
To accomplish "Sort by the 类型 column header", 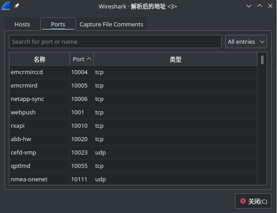I will click(175, 59).
